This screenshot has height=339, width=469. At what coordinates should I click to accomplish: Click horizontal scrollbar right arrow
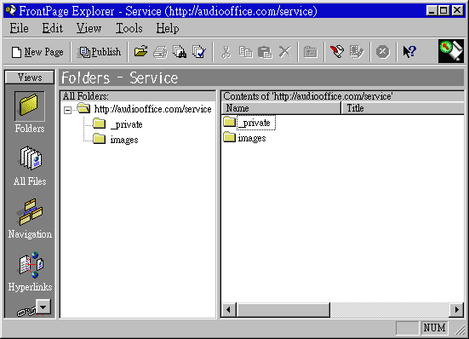(457, 309)
